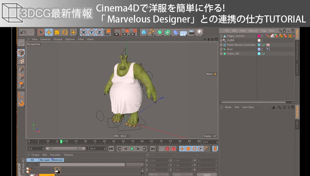Toggle the green checkmark of Flabio_HN
Viewport: 310px width, 176px height.
tap(264, 53)
